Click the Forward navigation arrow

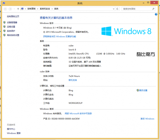[x=10, y=9]
